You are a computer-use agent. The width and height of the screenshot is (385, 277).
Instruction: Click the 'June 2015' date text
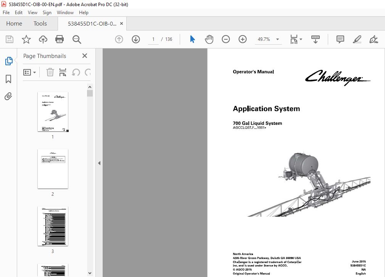point(359,261)
